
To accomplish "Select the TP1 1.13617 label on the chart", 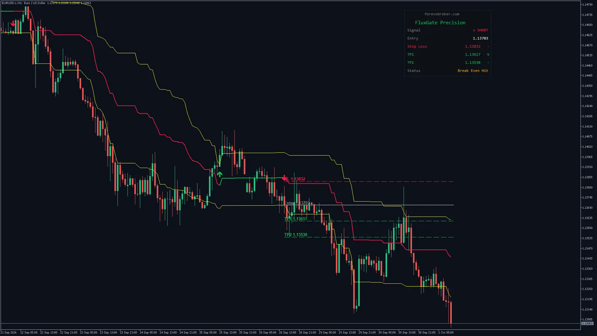I will point(296,219).
